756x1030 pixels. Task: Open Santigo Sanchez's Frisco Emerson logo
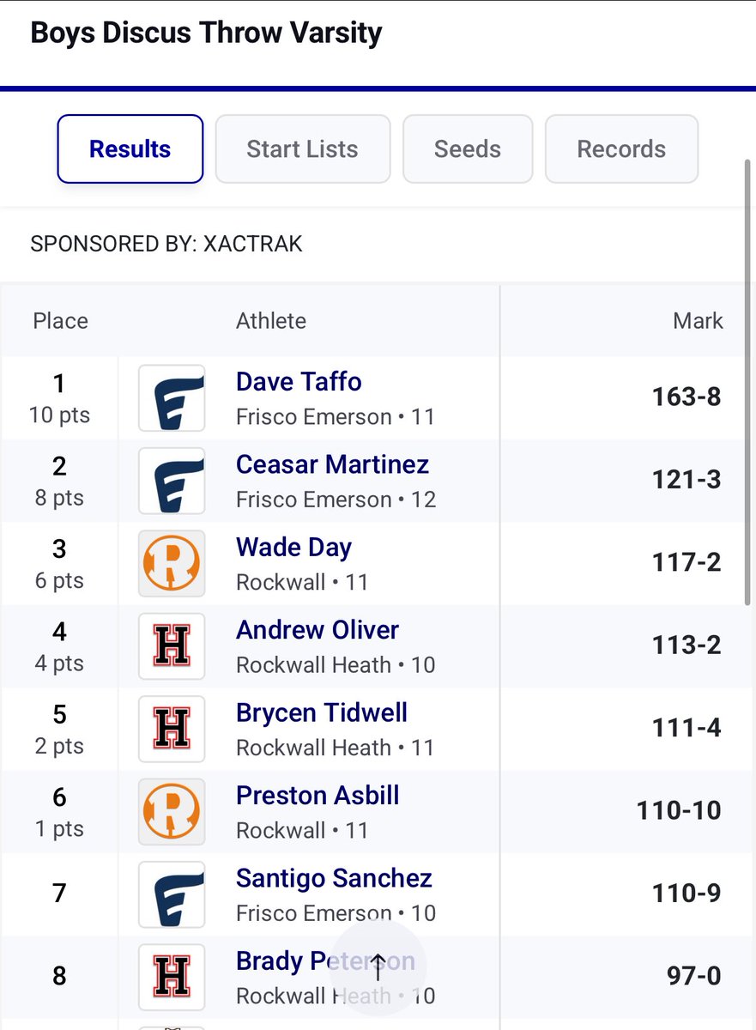[x=172, y=895]
